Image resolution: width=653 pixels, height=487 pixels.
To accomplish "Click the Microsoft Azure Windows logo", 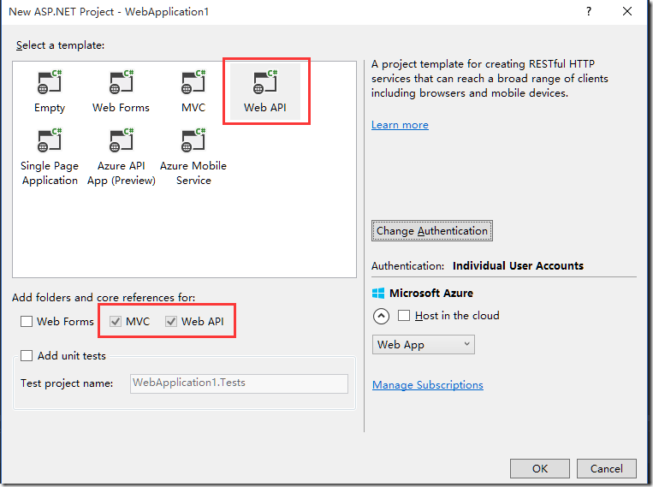I will tap(378, 294).
